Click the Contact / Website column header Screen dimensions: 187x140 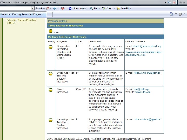coord(135,41)
